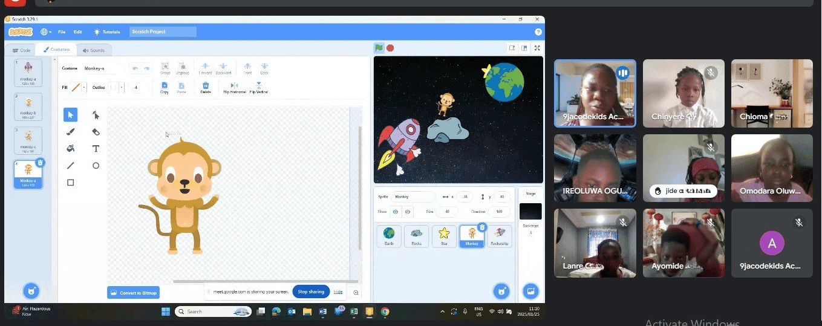Image resolution: width=822 pixels, height=326 pixels.
Task: Select the Line tool
Action: click(x=71, y=166)
